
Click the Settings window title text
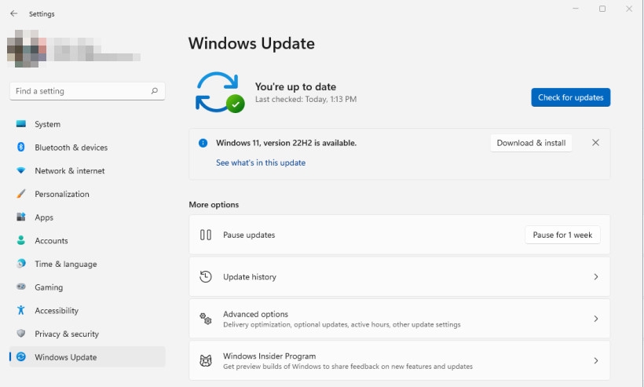42,14
